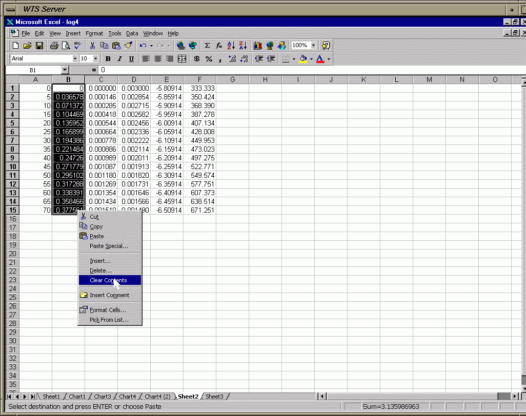Toggle Italic formatting button
The height and width of the screenshot is (416, 526).
(119, 59)
